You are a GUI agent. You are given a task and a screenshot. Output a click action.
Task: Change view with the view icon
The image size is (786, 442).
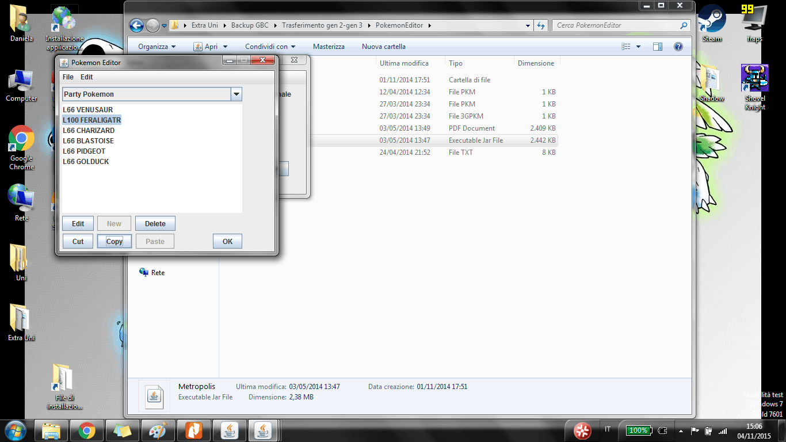pyautogui.click(x=627, y=47)
